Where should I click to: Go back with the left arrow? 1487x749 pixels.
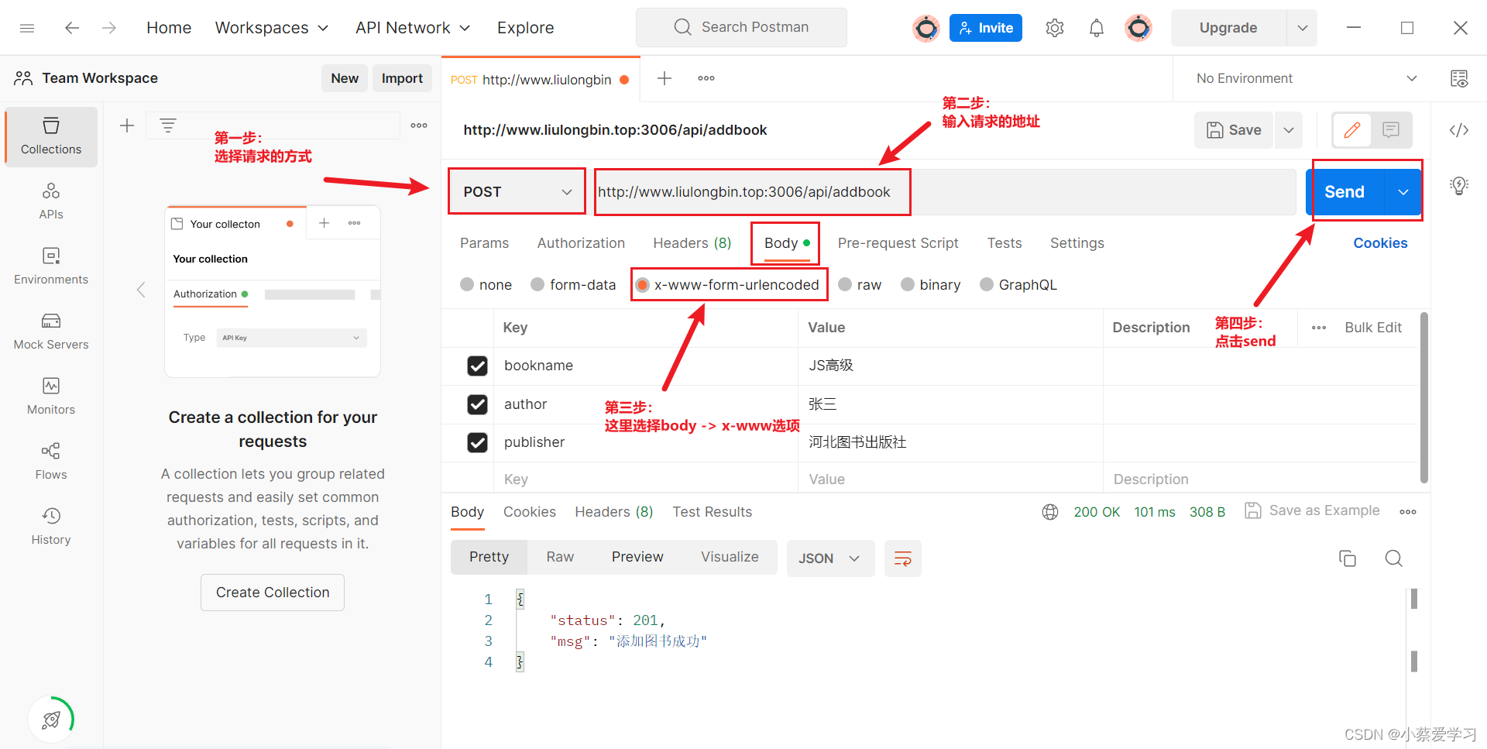coord(72,28)
